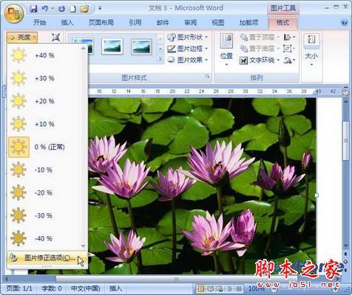Switch to the 插入 tab

tap(67, 23)
